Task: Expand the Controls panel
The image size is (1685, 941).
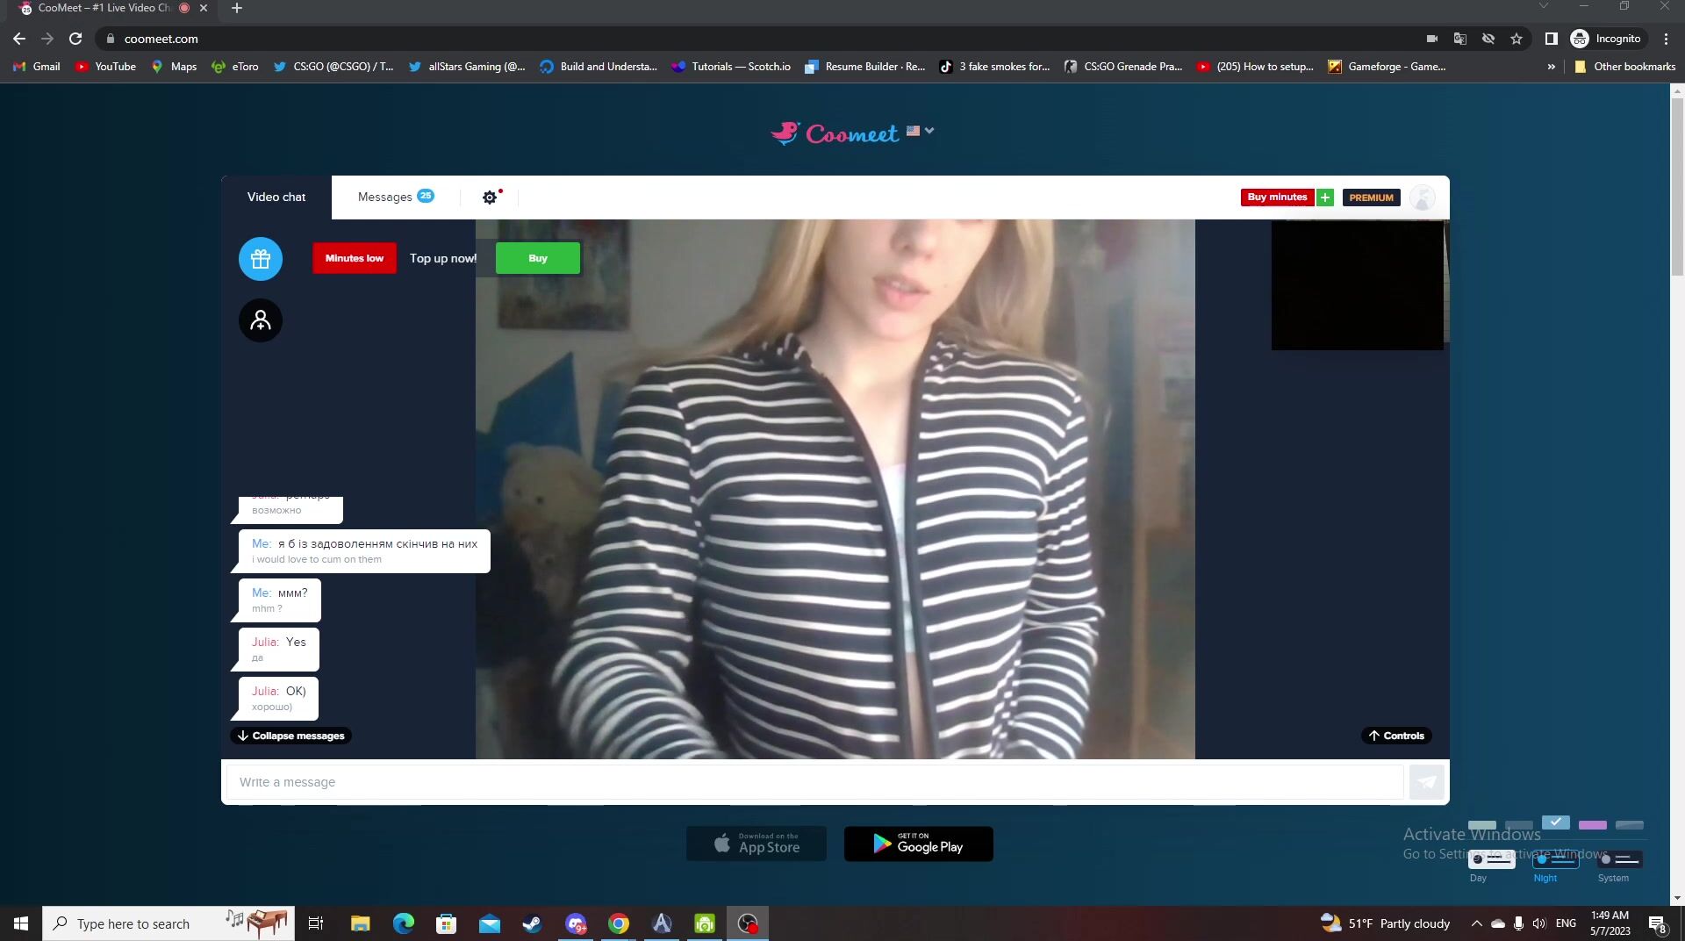Action: click(x=1395, y=736)
